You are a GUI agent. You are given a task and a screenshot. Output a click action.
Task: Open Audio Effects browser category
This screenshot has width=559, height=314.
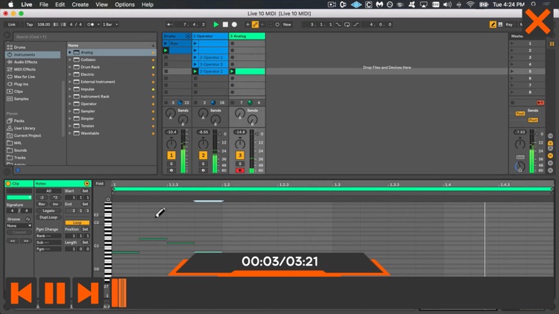point(25,62)
